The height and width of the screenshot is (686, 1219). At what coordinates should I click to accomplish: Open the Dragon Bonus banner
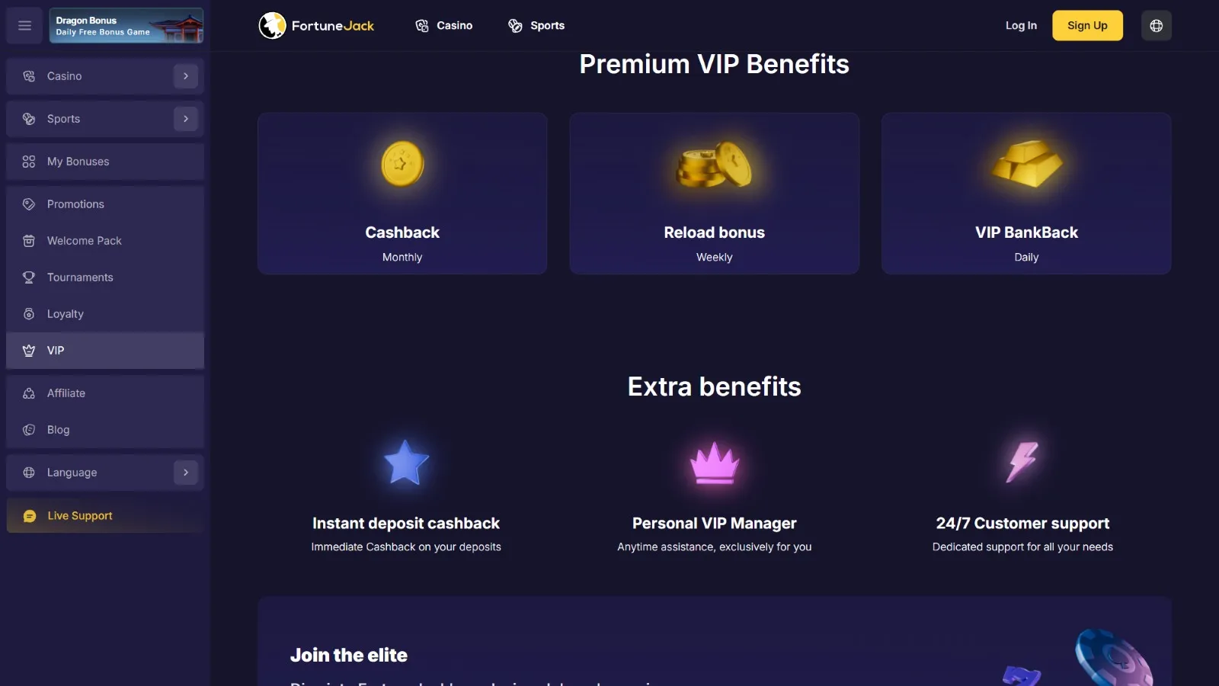coord(126,26)
